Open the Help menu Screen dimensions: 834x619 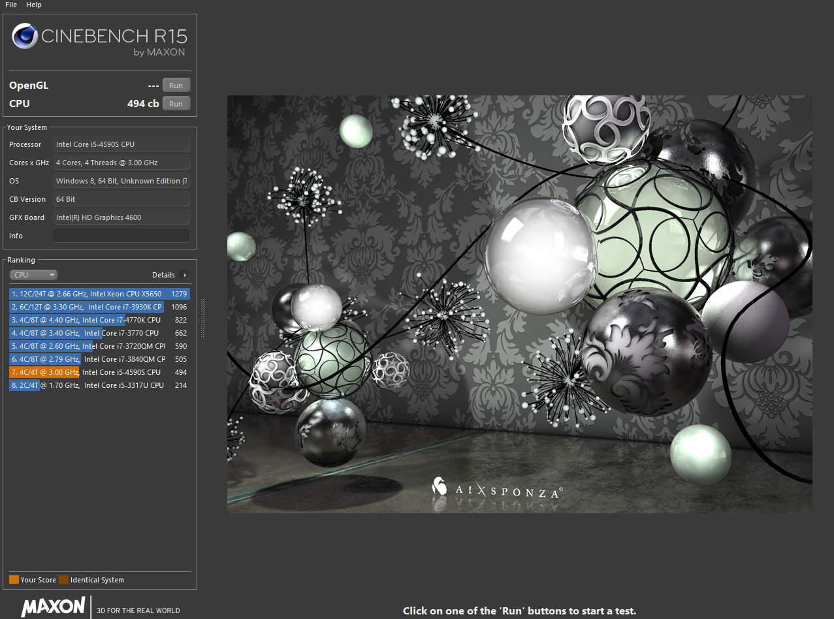[34, 5]
